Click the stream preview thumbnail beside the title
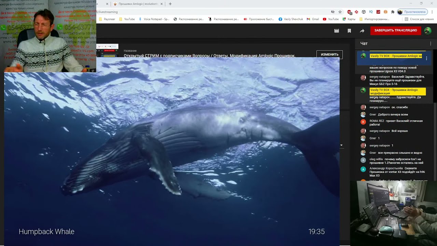The width and height of the screenshot is (437, 246). [x=107, y=50]
